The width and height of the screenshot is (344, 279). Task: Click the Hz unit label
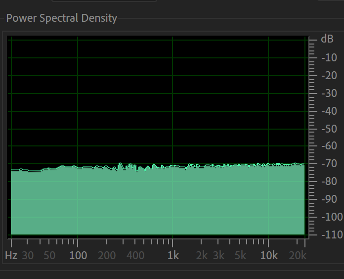point(11,256)
